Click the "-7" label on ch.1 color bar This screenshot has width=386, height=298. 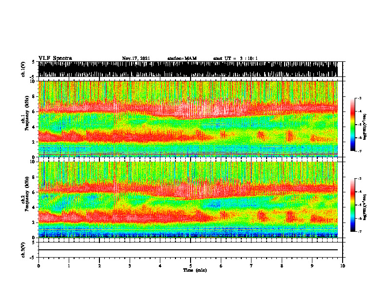pyautogui.click(x=359, y=151)
